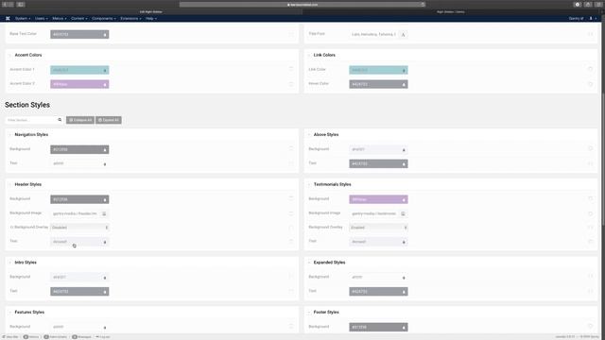
Task: Click the browser share icon
Action: tap(588, 4)
